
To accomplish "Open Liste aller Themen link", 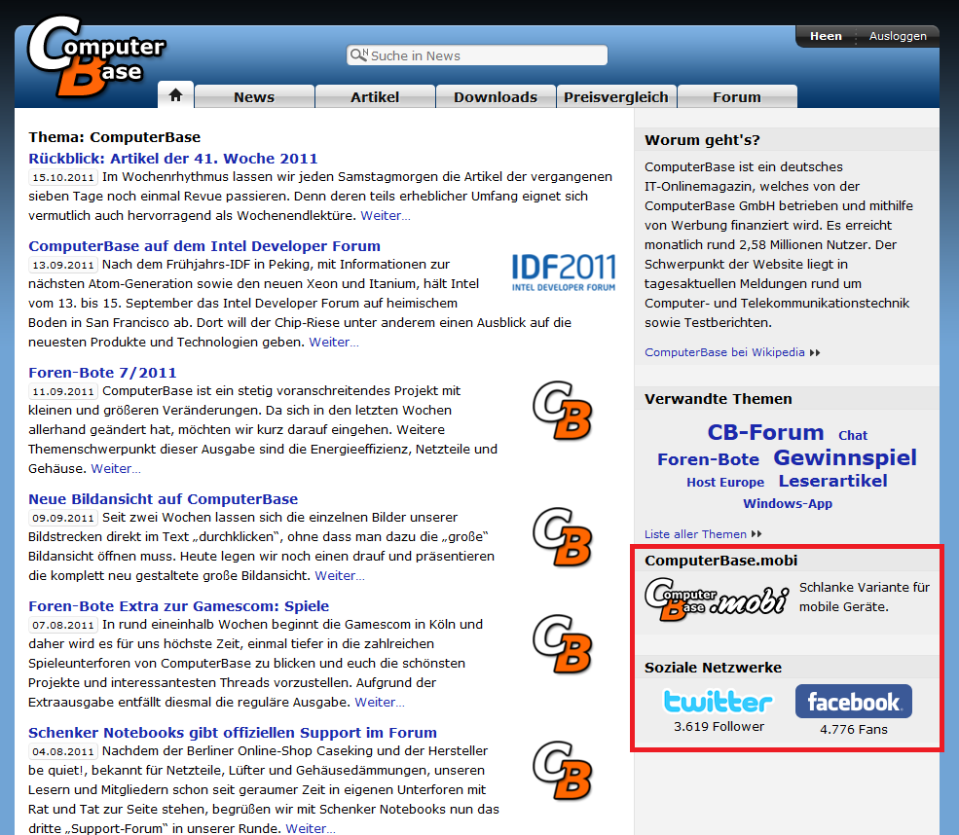I will click(x=695, y=534).
